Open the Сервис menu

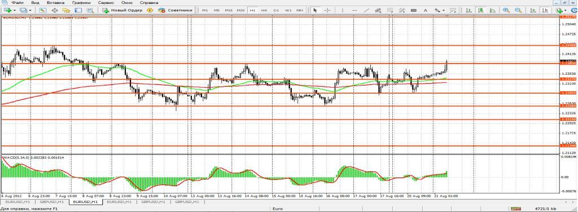click(106, 3)
